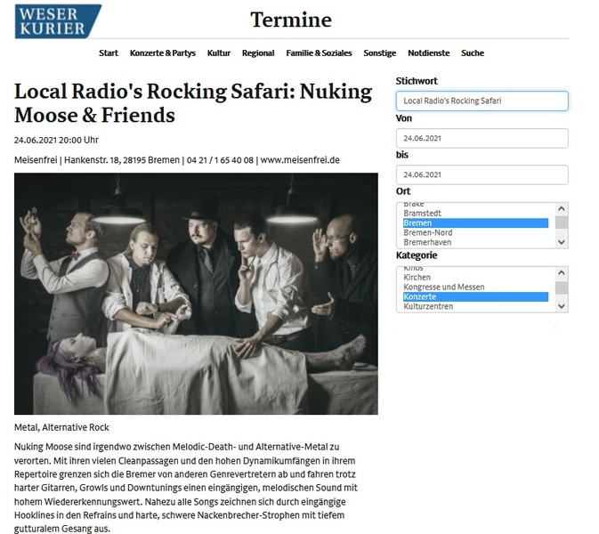Select Kirchen in Kategorie list
The width and height of the screenshot is (599, 534).
click(475, 278)
